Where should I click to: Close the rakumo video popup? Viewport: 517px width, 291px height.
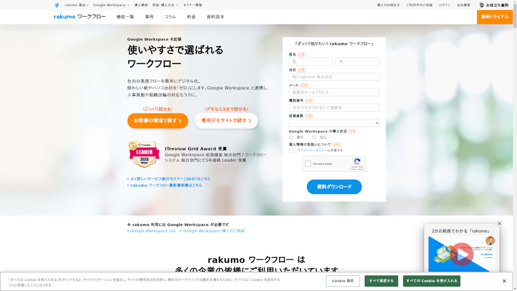(499, 224)
